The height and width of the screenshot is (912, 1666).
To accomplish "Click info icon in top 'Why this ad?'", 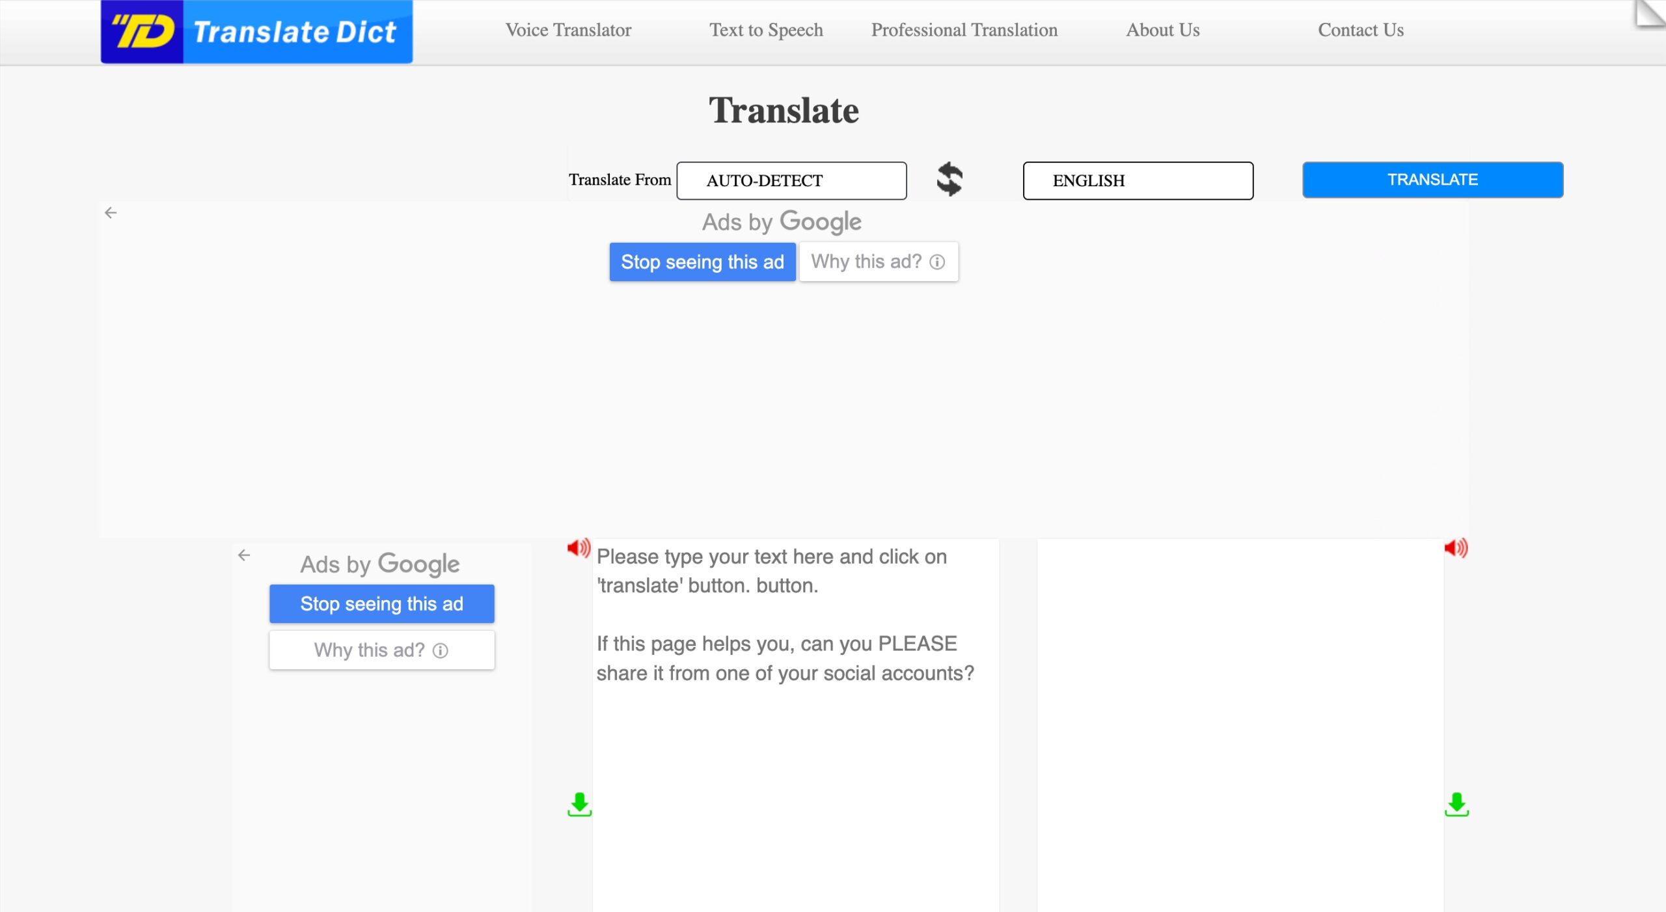I will tap(937, 262).
